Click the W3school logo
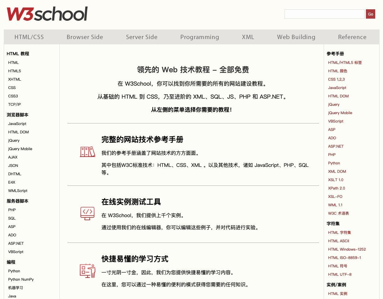The image size is (383, 299). point(47,13)
